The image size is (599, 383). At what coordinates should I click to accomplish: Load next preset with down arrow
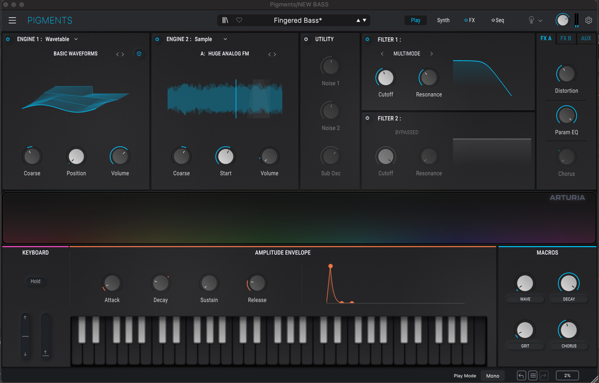pyautogui.click(x=365, y=20)
